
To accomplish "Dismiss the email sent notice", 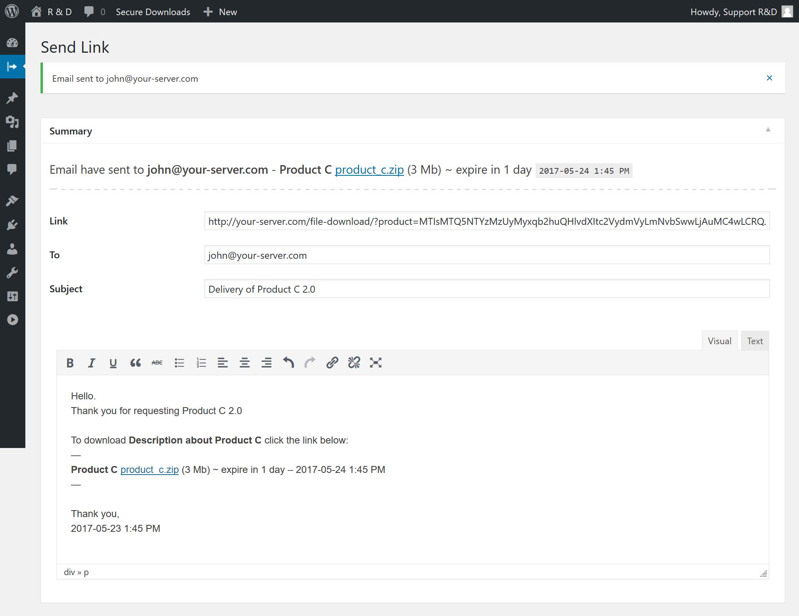I will click(769, 78).
